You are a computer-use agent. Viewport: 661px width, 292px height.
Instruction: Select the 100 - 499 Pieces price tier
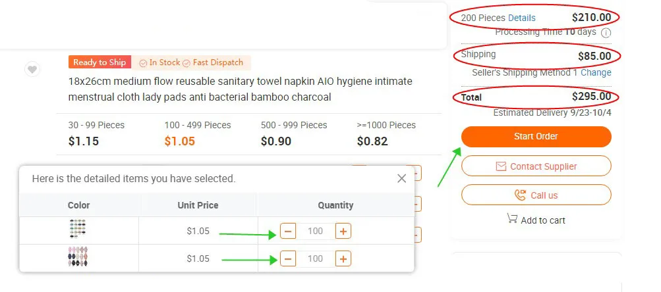(198, 134)
